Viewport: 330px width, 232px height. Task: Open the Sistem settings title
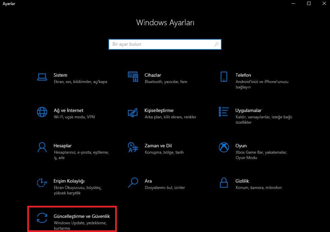(x=60, y=75)
